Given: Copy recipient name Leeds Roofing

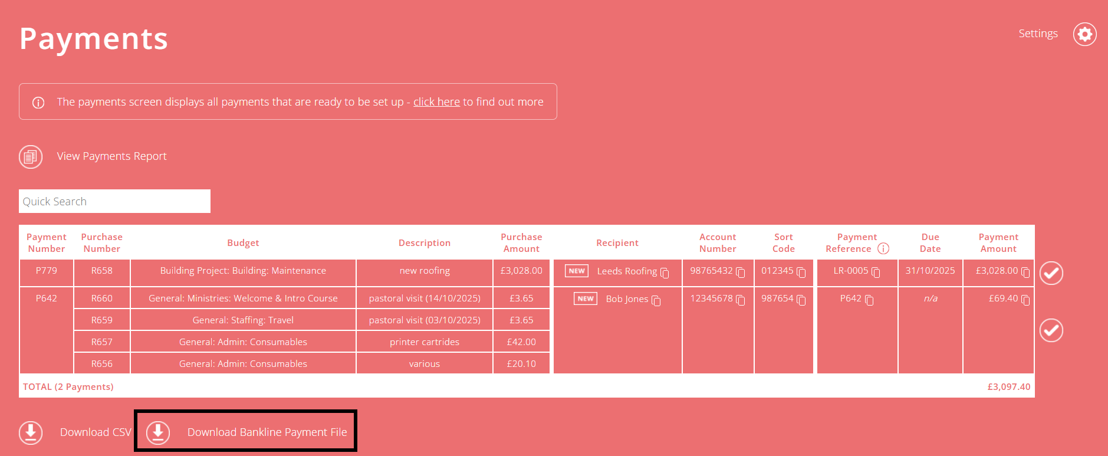Looking at the screenshot, I should 665,273.
